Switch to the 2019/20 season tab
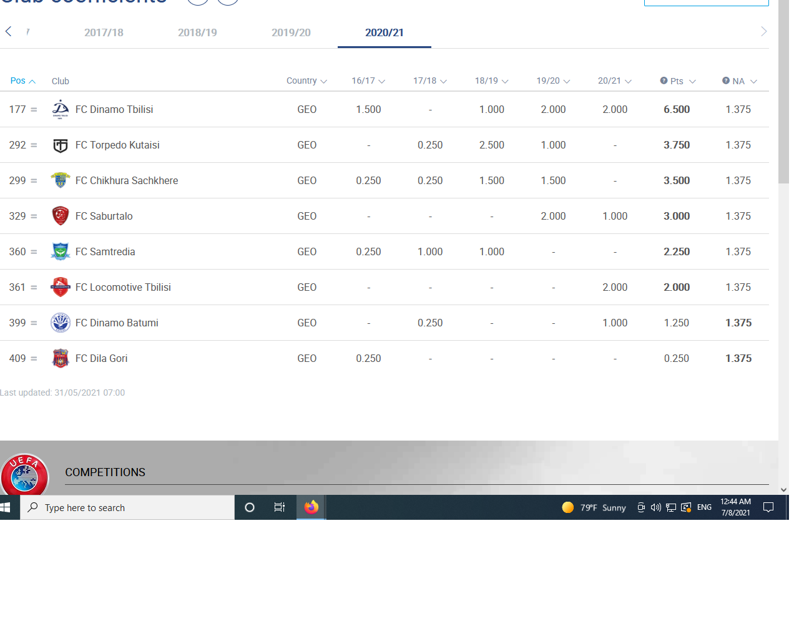799x639 pixels. (291, 32)
